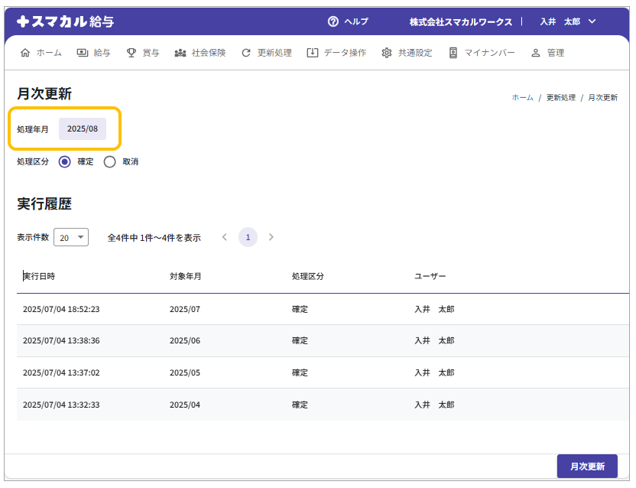Select the 確定 radio button
The height and width of the screenshot is (488, 636).
click(x=64, y=161)
